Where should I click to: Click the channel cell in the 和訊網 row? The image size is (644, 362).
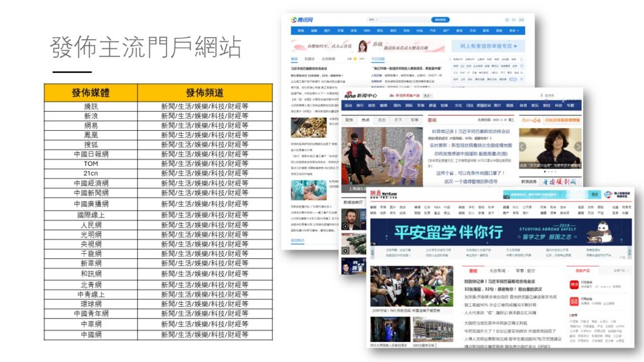point(204,274)
